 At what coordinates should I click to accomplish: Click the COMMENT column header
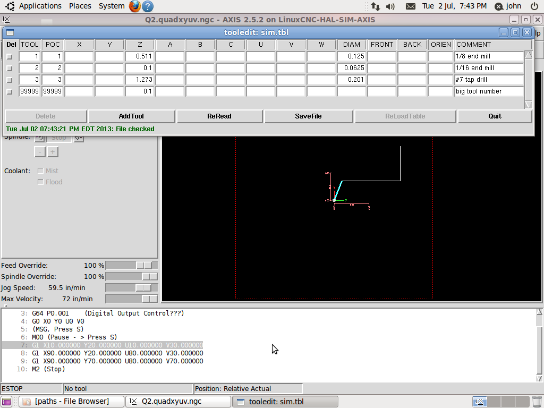[493, 45]
